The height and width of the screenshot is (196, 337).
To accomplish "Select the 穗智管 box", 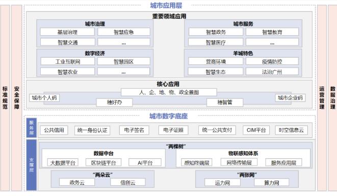I will coord(225,102).
